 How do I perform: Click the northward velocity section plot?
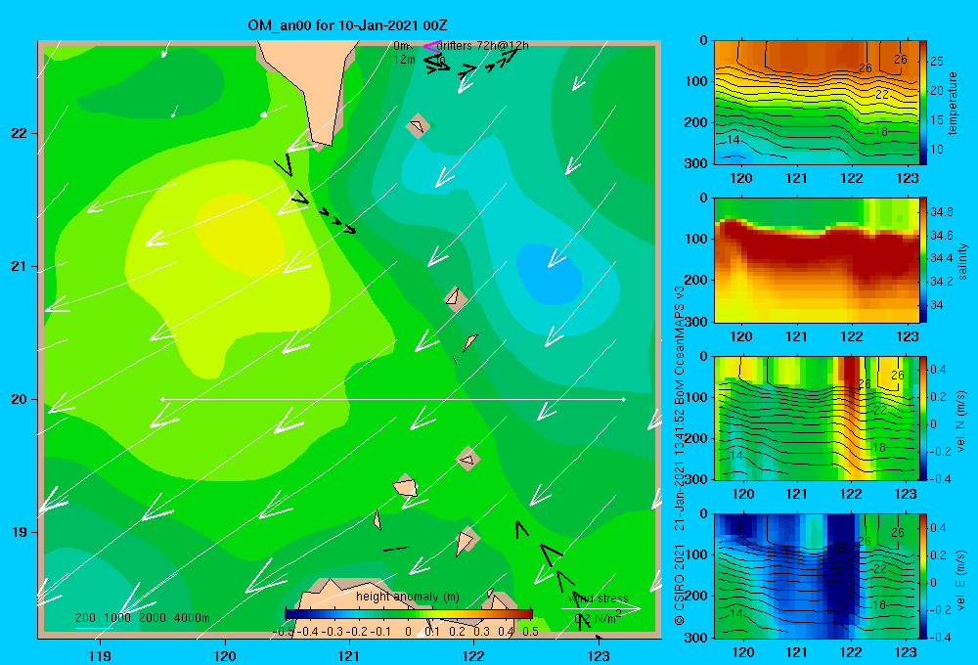(817, 418)
